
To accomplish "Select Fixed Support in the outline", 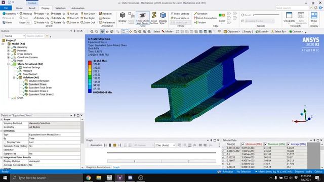I will 30,74.
